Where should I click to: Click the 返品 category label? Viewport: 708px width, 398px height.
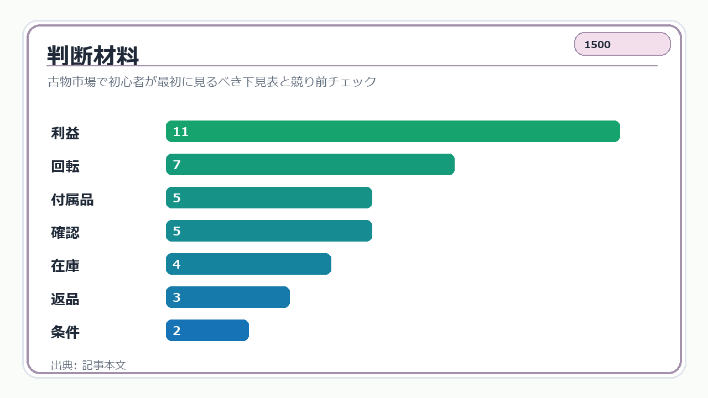[65, 299]
